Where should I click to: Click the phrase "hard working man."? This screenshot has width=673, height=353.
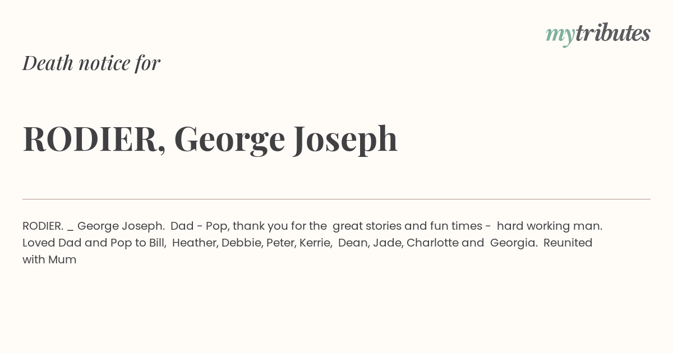[x=550, y=226]
